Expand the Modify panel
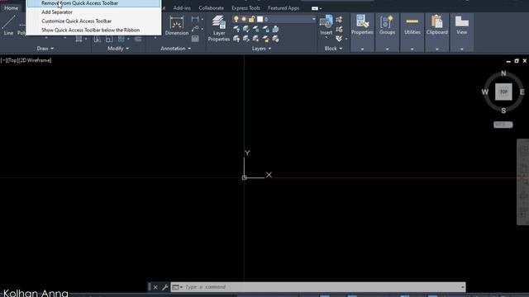529x297 pixels. click(x=118, y=49)
